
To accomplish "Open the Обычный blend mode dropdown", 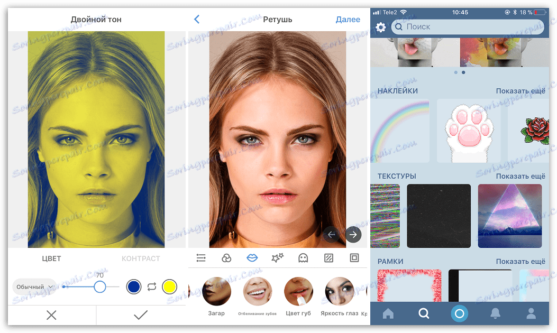I will click(x=34, y=287).
